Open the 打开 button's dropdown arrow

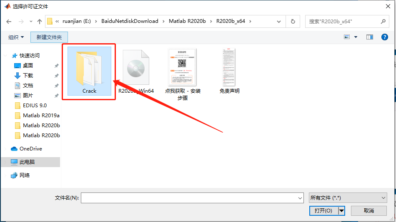tap(341, 211)
